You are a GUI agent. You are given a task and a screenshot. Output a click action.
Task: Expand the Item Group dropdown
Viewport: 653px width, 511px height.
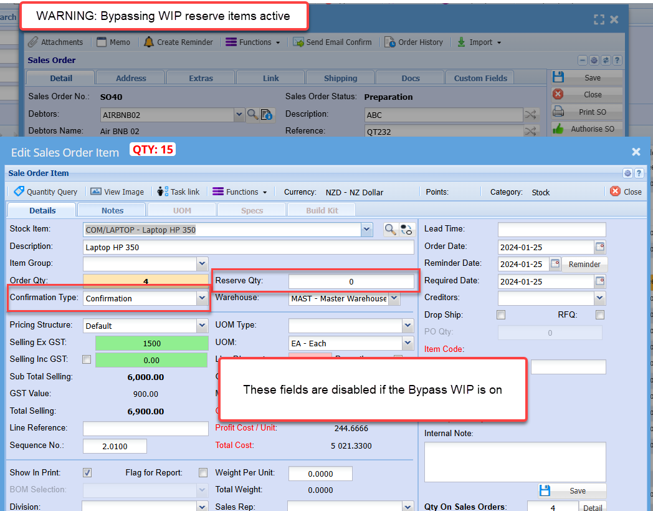[x=202, y=264]
